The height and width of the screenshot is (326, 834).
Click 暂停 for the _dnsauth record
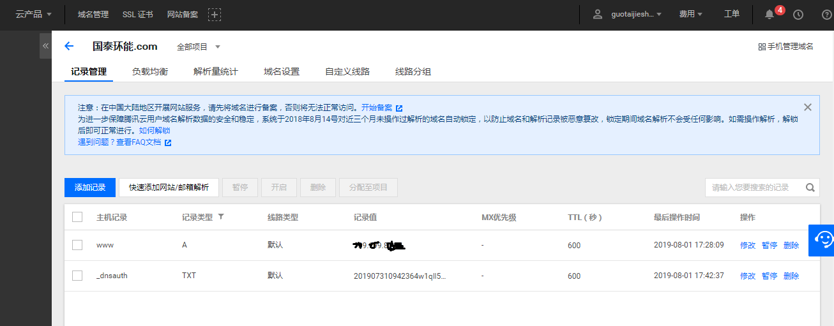(770, 276)
